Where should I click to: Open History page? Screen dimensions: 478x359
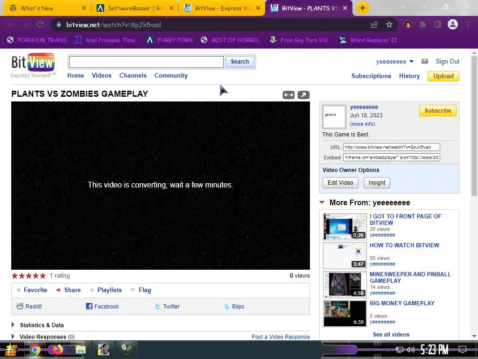409,76
